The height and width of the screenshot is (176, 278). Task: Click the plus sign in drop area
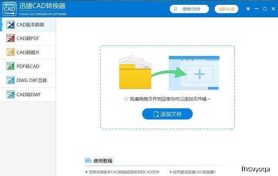(x=199, y=74)
